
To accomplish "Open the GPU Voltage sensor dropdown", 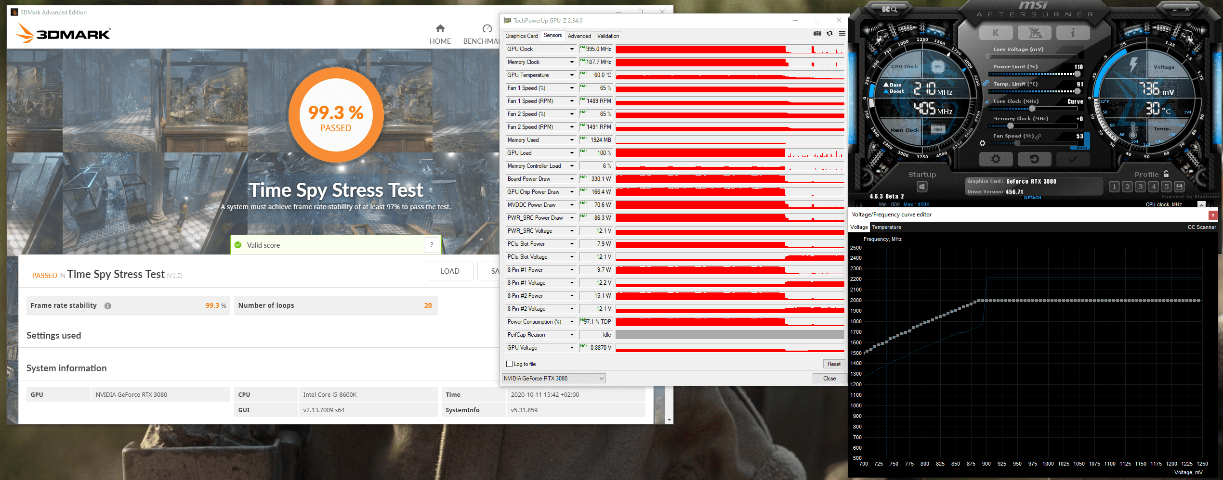I will (x=572, y=348).
